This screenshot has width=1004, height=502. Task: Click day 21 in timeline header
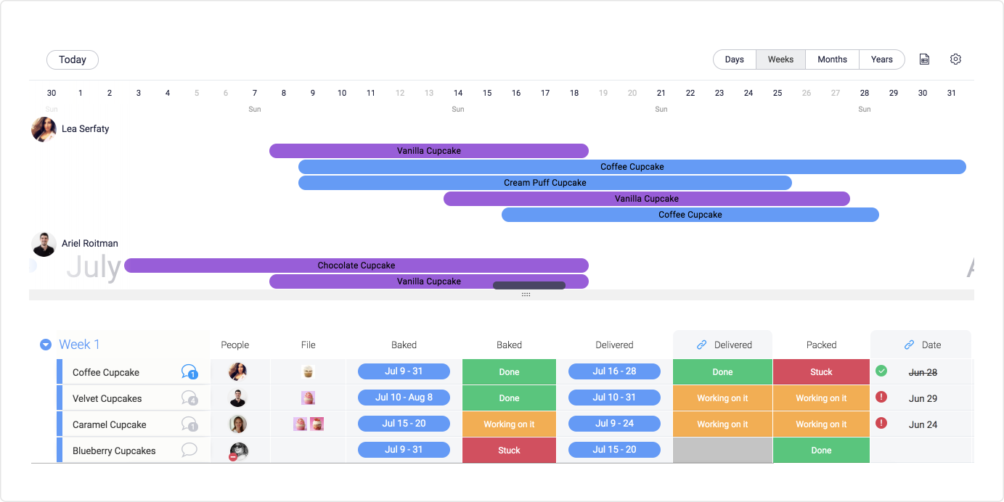point(661,93)
